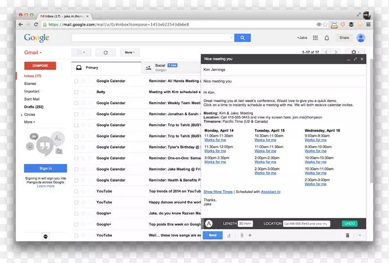Star the Betty email

pos(83,92)
